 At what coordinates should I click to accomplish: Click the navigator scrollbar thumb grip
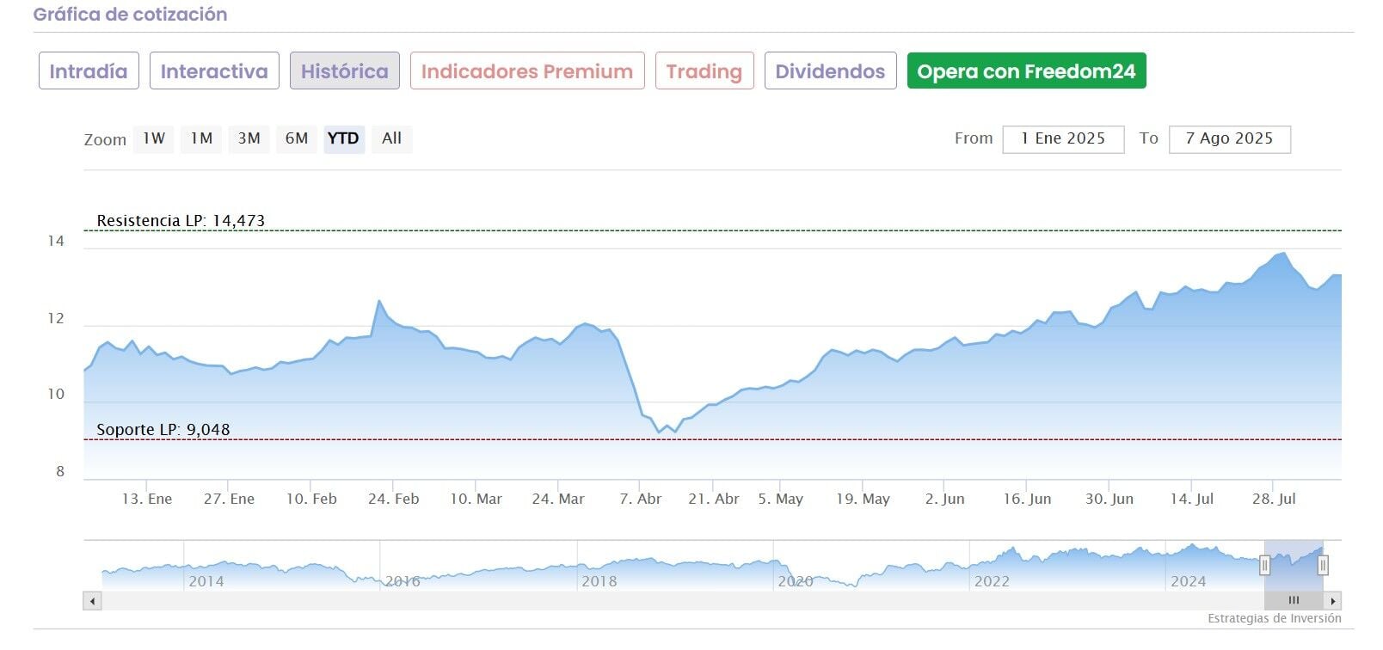tap(1294, 601)
